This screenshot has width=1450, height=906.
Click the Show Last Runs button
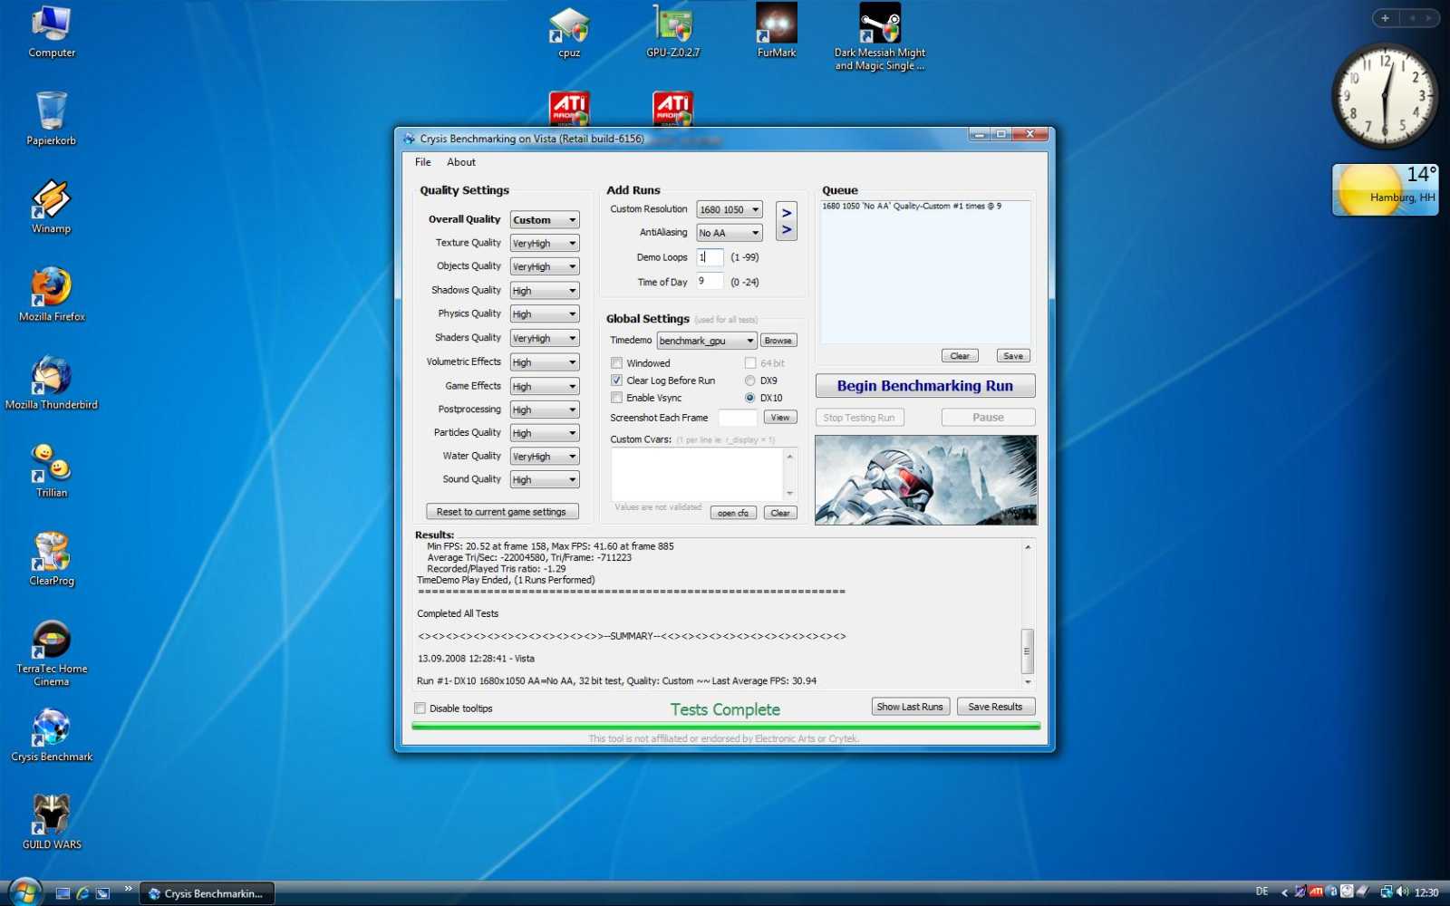coord(910,707)
